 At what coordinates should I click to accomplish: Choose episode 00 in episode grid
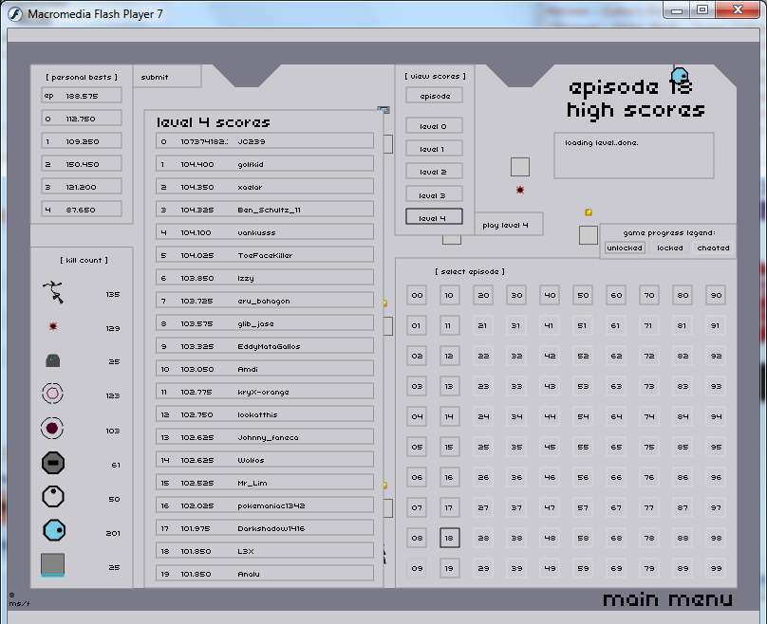click(416, 296)
